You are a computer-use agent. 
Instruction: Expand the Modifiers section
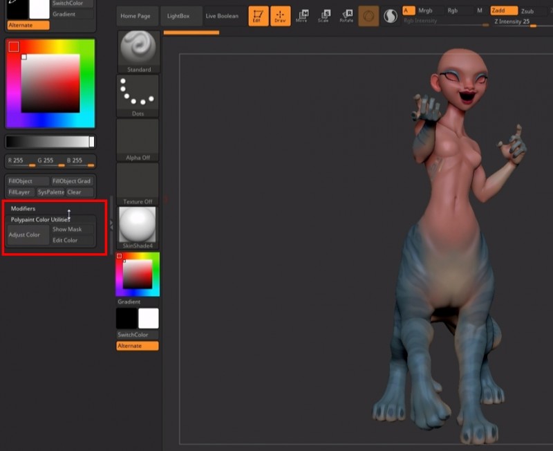(24, 208)
